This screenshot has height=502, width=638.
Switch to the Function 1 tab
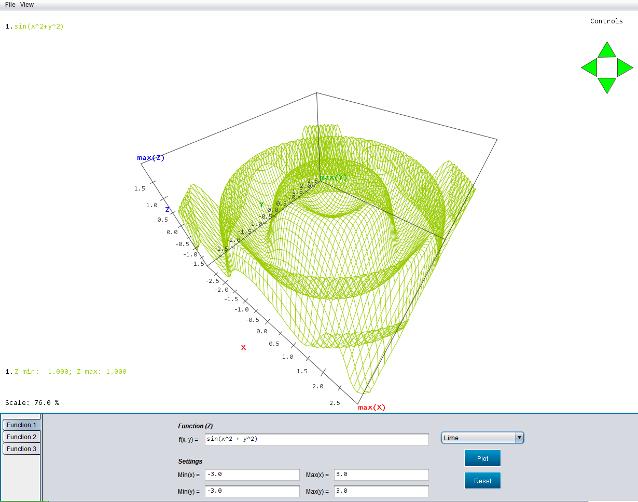21,425
